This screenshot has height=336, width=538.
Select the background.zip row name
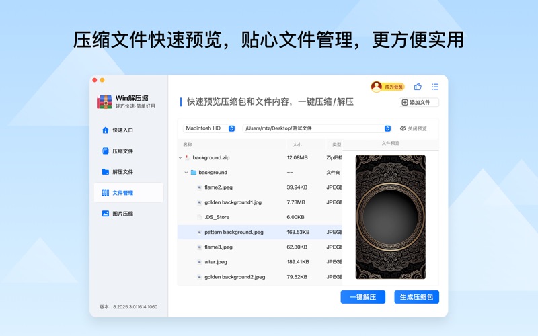(211, 157)
